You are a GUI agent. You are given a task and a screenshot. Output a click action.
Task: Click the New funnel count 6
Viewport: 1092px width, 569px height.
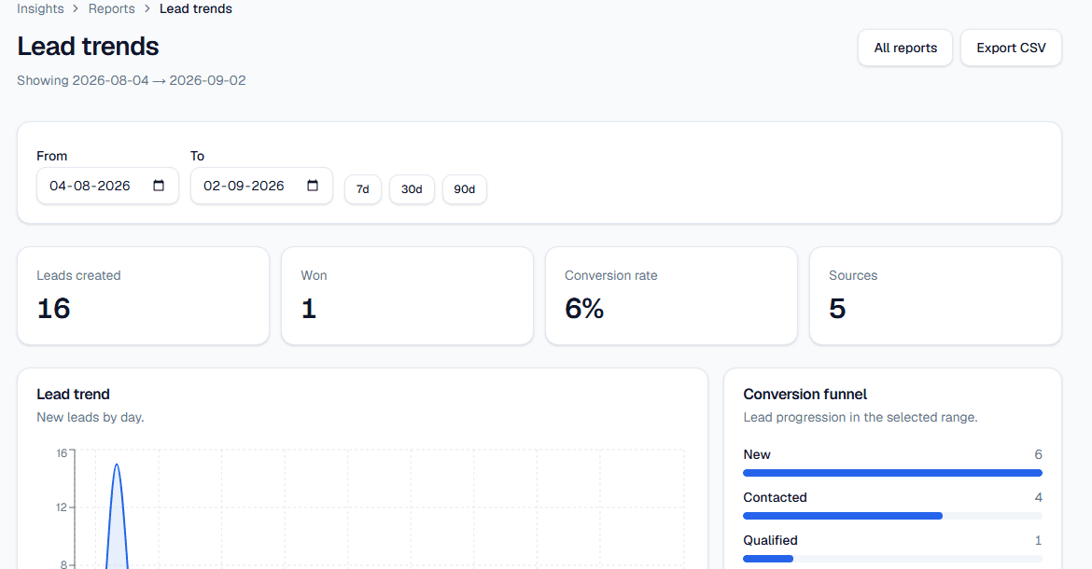point(1039,454)
